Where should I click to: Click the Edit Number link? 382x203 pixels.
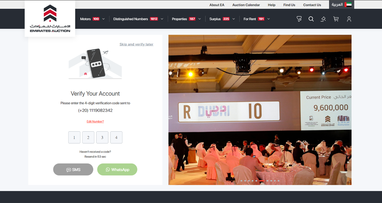coord(95,121)
